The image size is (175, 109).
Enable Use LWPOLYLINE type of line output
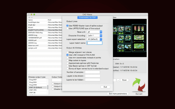(67, 28)
